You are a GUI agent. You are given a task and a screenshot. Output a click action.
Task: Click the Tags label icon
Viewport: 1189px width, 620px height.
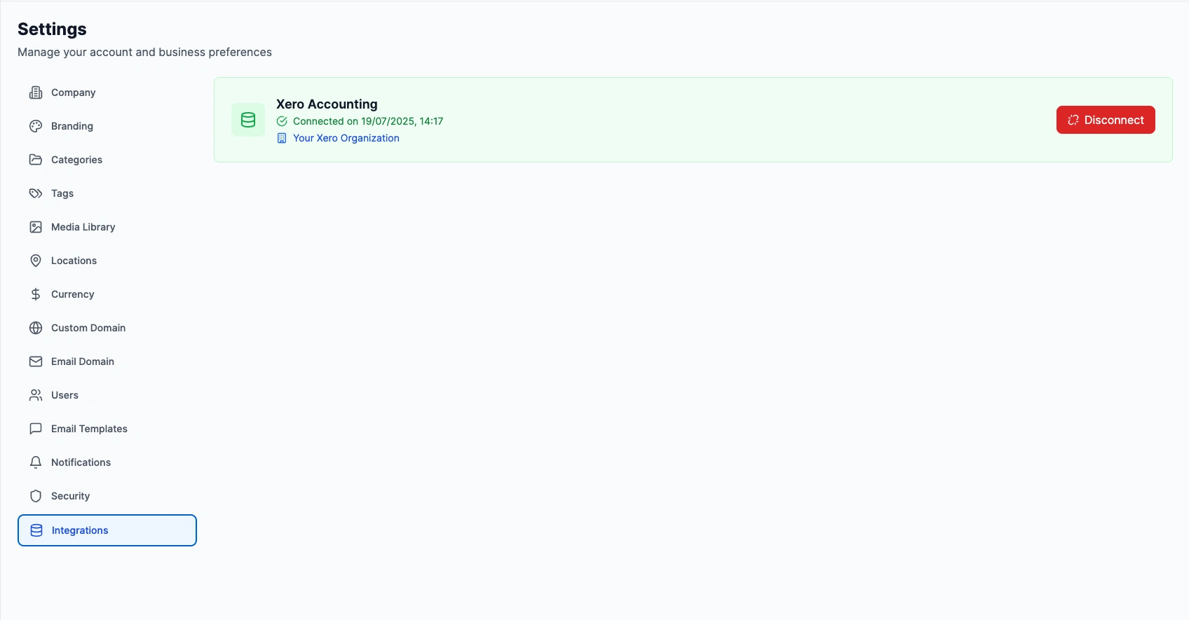36,193
